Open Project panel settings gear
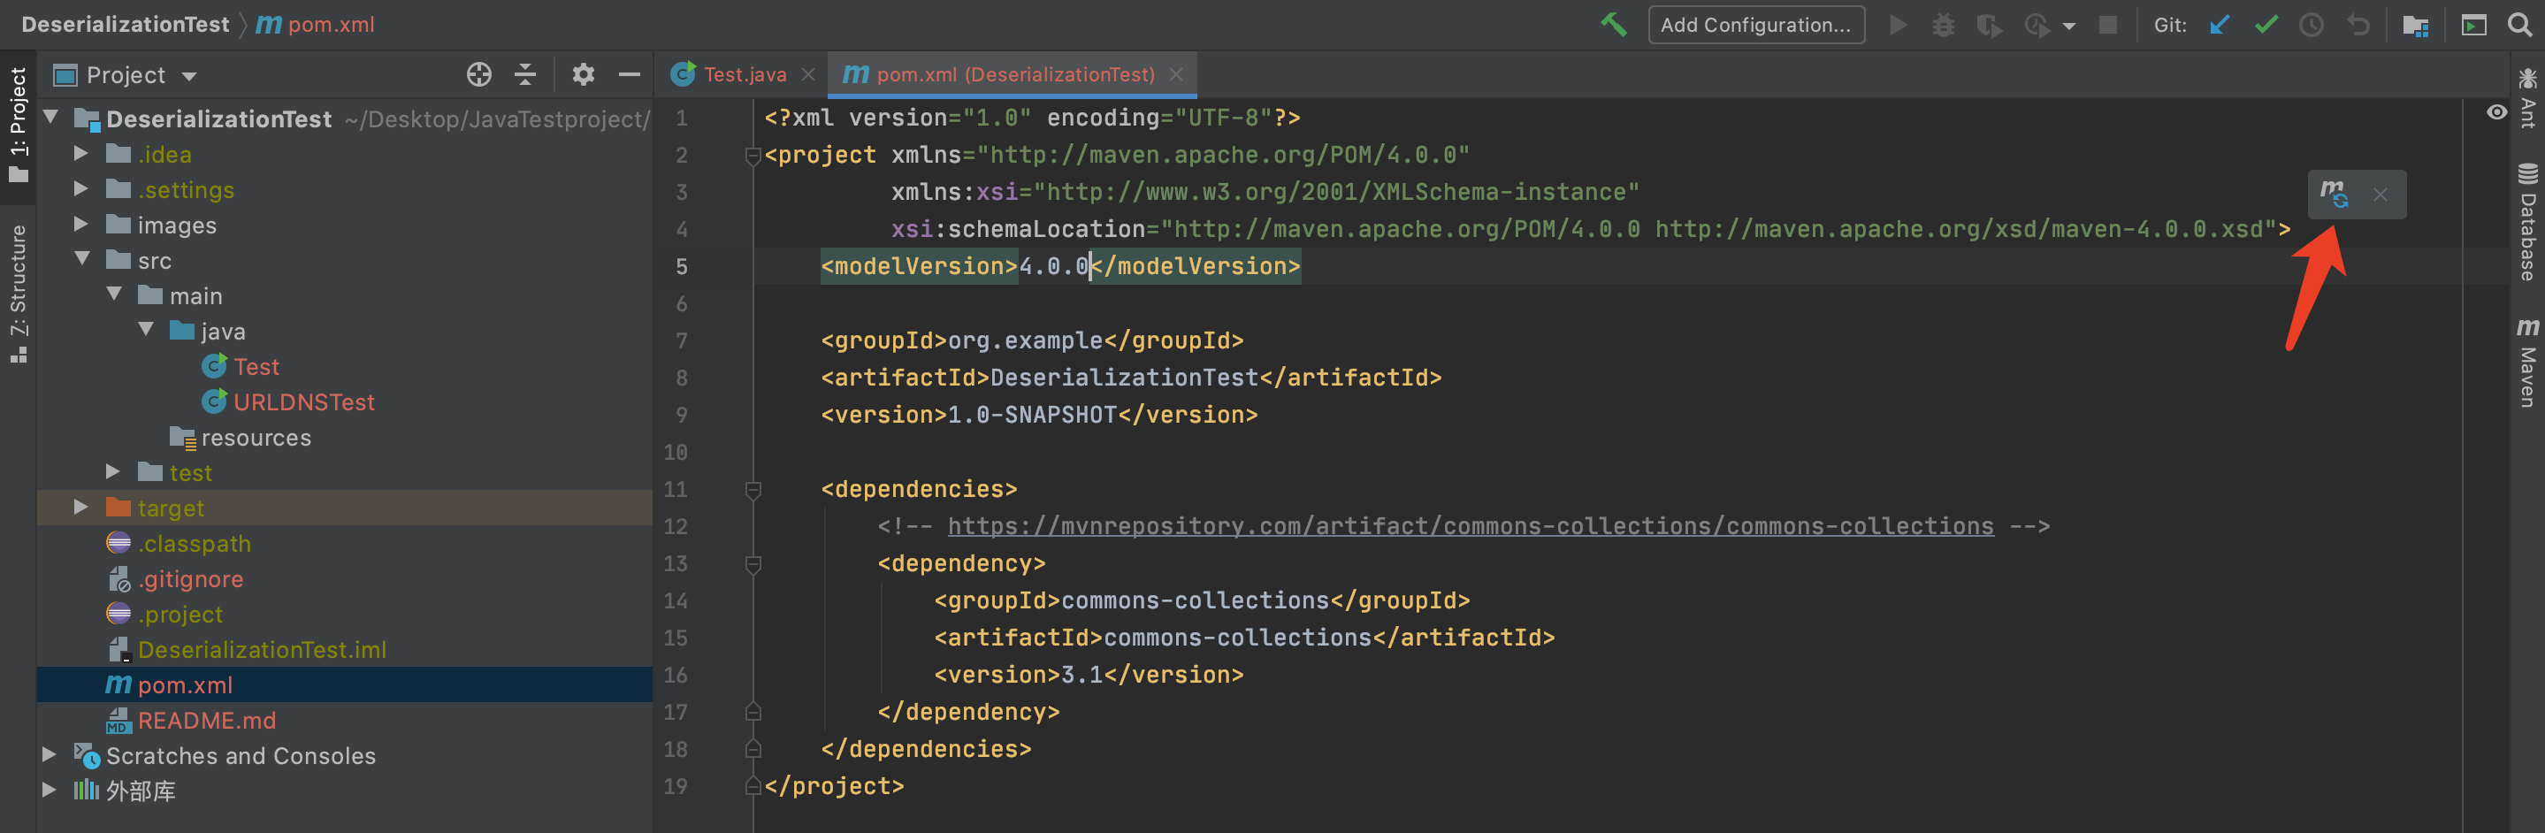 click(x=584, y=74)
